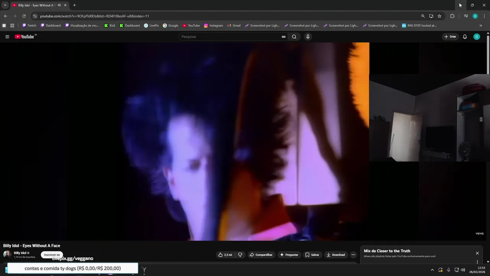Click the tab groups icon in bookmarks bar
The height and width of the screenshot is (276, 490).
[4, 26]
